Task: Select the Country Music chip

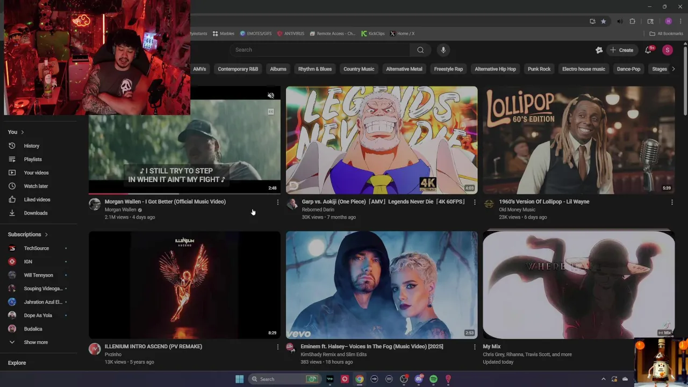Action: tap(359, 69)
